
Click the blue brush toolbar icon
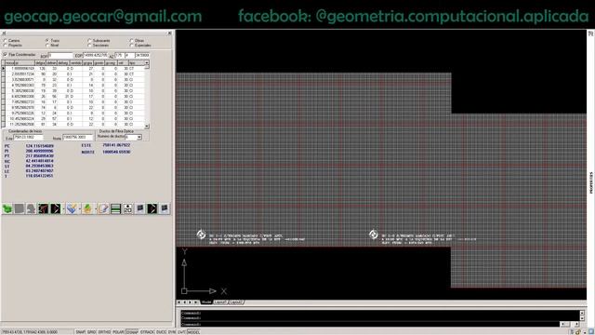[72, 208]
